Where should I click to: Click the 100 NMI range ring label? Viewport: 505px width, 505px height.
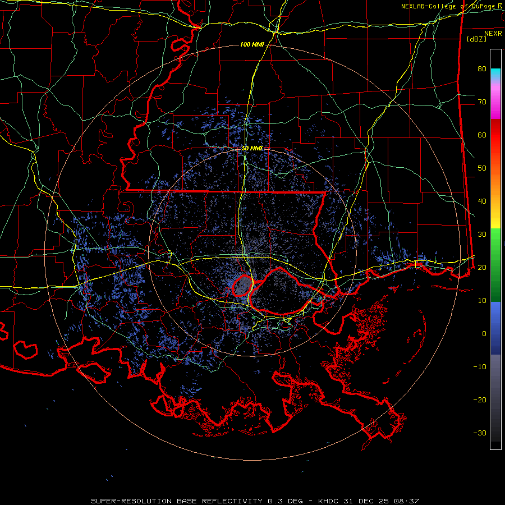click(252, 44)
